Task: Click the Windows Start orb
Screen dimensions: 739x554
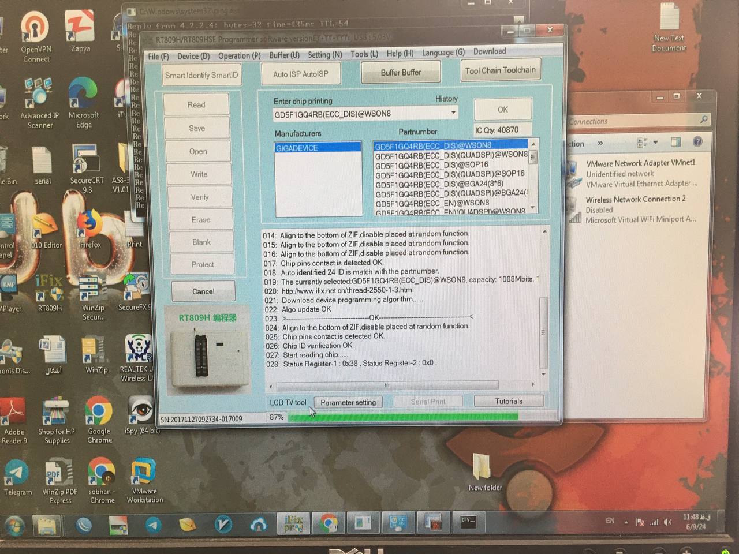Action: [x=14, y=525]
